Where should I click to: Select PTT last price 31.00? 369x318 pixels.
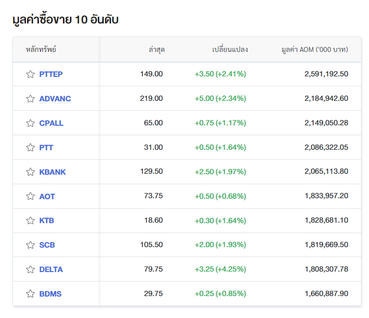pyautogui.click(x=153, y=147)
